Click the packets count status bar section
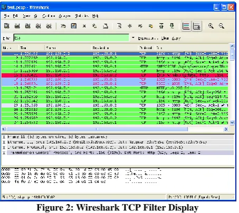239x213 pixels. pos(200,197)
